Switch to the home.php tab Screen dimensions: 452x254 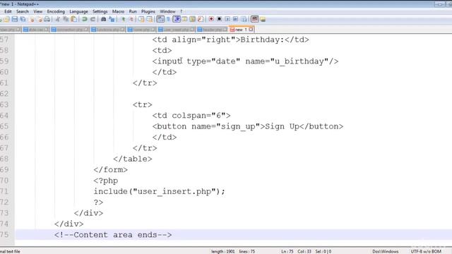(x=141, y=30)
